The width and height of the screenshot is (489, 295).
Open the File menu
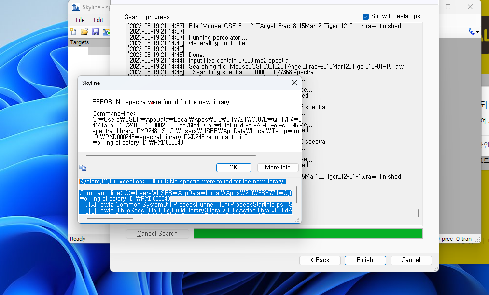point(80,20)
